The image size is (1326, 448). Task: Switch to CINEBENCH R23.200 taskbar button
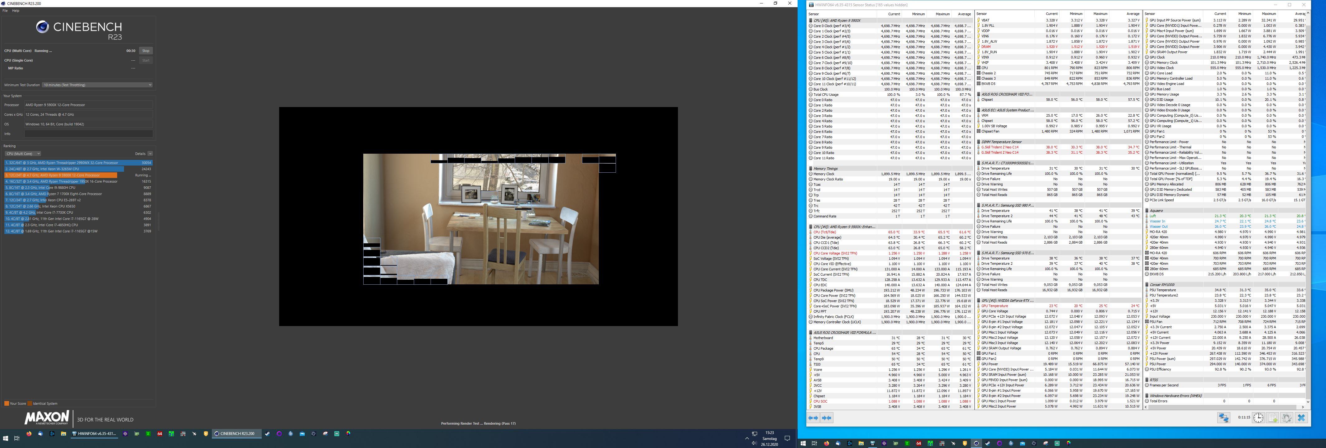[237, 434]
